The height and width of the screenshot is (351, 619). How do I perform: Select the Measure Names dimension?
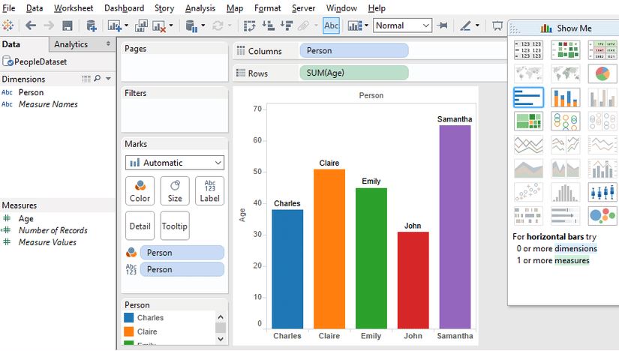click(x=48, y=104)
